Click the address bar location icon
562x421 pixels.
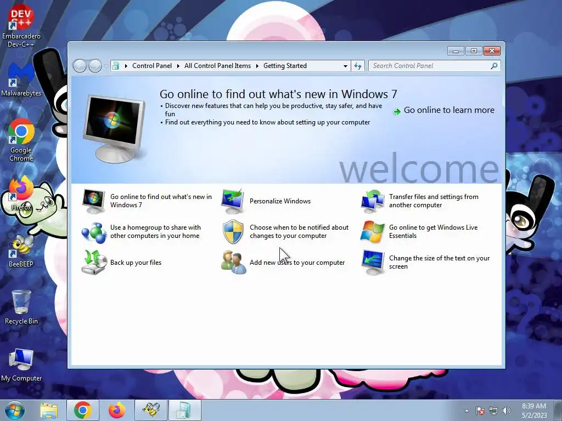(x=116, y=66)
